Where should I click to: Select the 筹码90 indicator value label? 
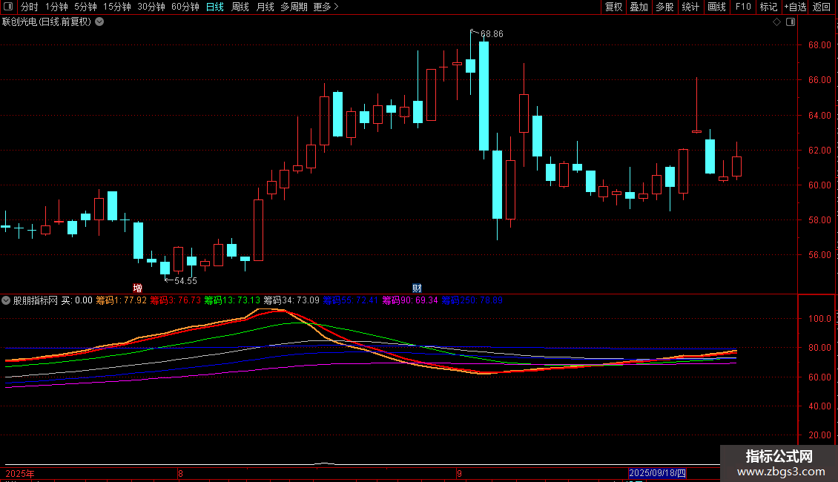(410, 300)
